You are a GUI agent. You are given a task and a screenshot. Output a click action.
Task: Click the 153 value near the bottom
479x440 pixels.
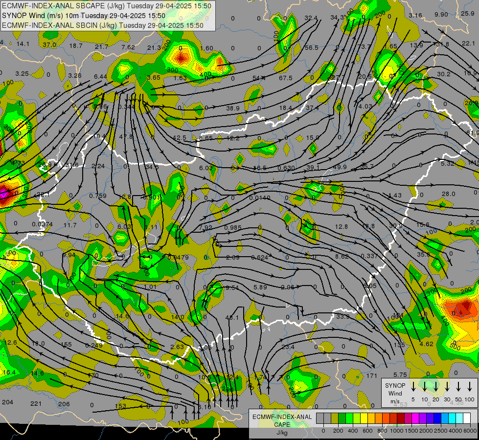pyautogui.click(x=120, y=406)
